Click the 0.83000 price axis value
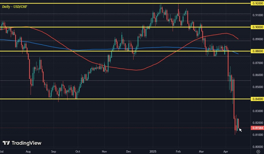 (x=258, y=111)
